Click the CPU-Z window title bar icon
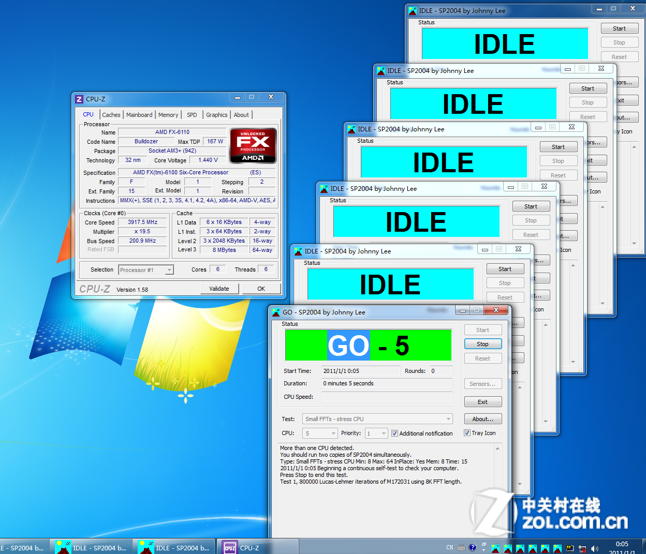646x554 pixels. [x=79, y=99]
